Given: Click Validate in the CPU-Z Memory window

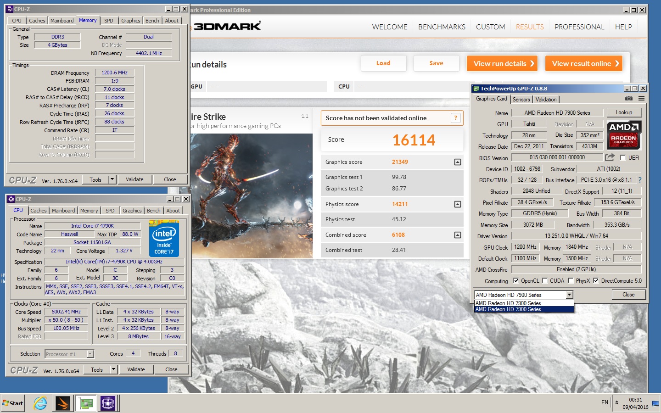Looking at the screenshot, I should [x=134, y=179].
